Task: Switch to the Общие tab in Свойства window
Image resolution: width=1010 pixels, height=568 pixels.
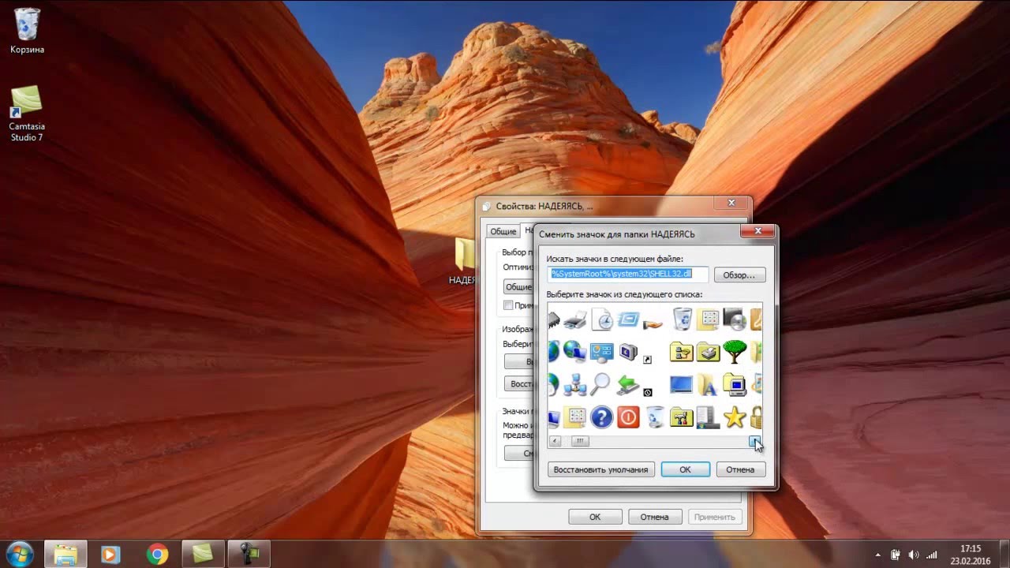Action: (503, 231)
